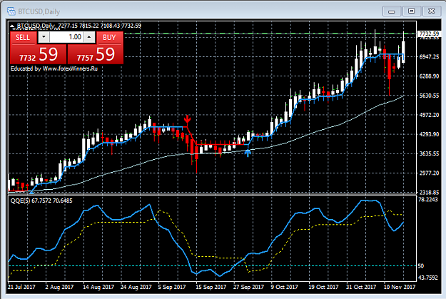The image size is (446, 299).
Task: Click the 10 Nov 2017 date label
Action: pos(400,287)
